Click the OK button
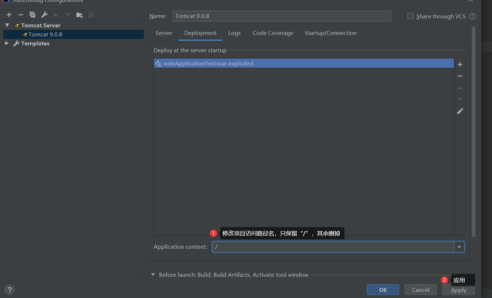 pos(383,290)
